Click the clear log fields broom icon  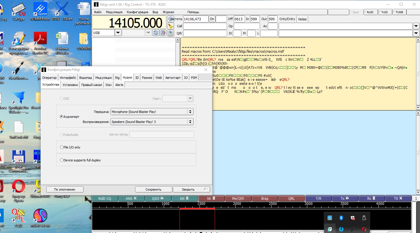click(171, 26)
